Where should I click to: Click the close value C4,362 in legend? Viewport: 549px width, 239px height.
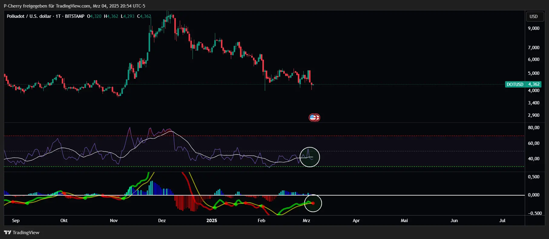pos(144,16)
